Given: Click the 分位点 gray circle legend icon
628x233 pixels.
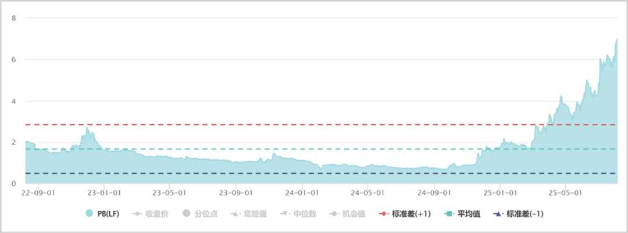Looking at the screenshot, I should pyautogui.click(x=186, y=214).
